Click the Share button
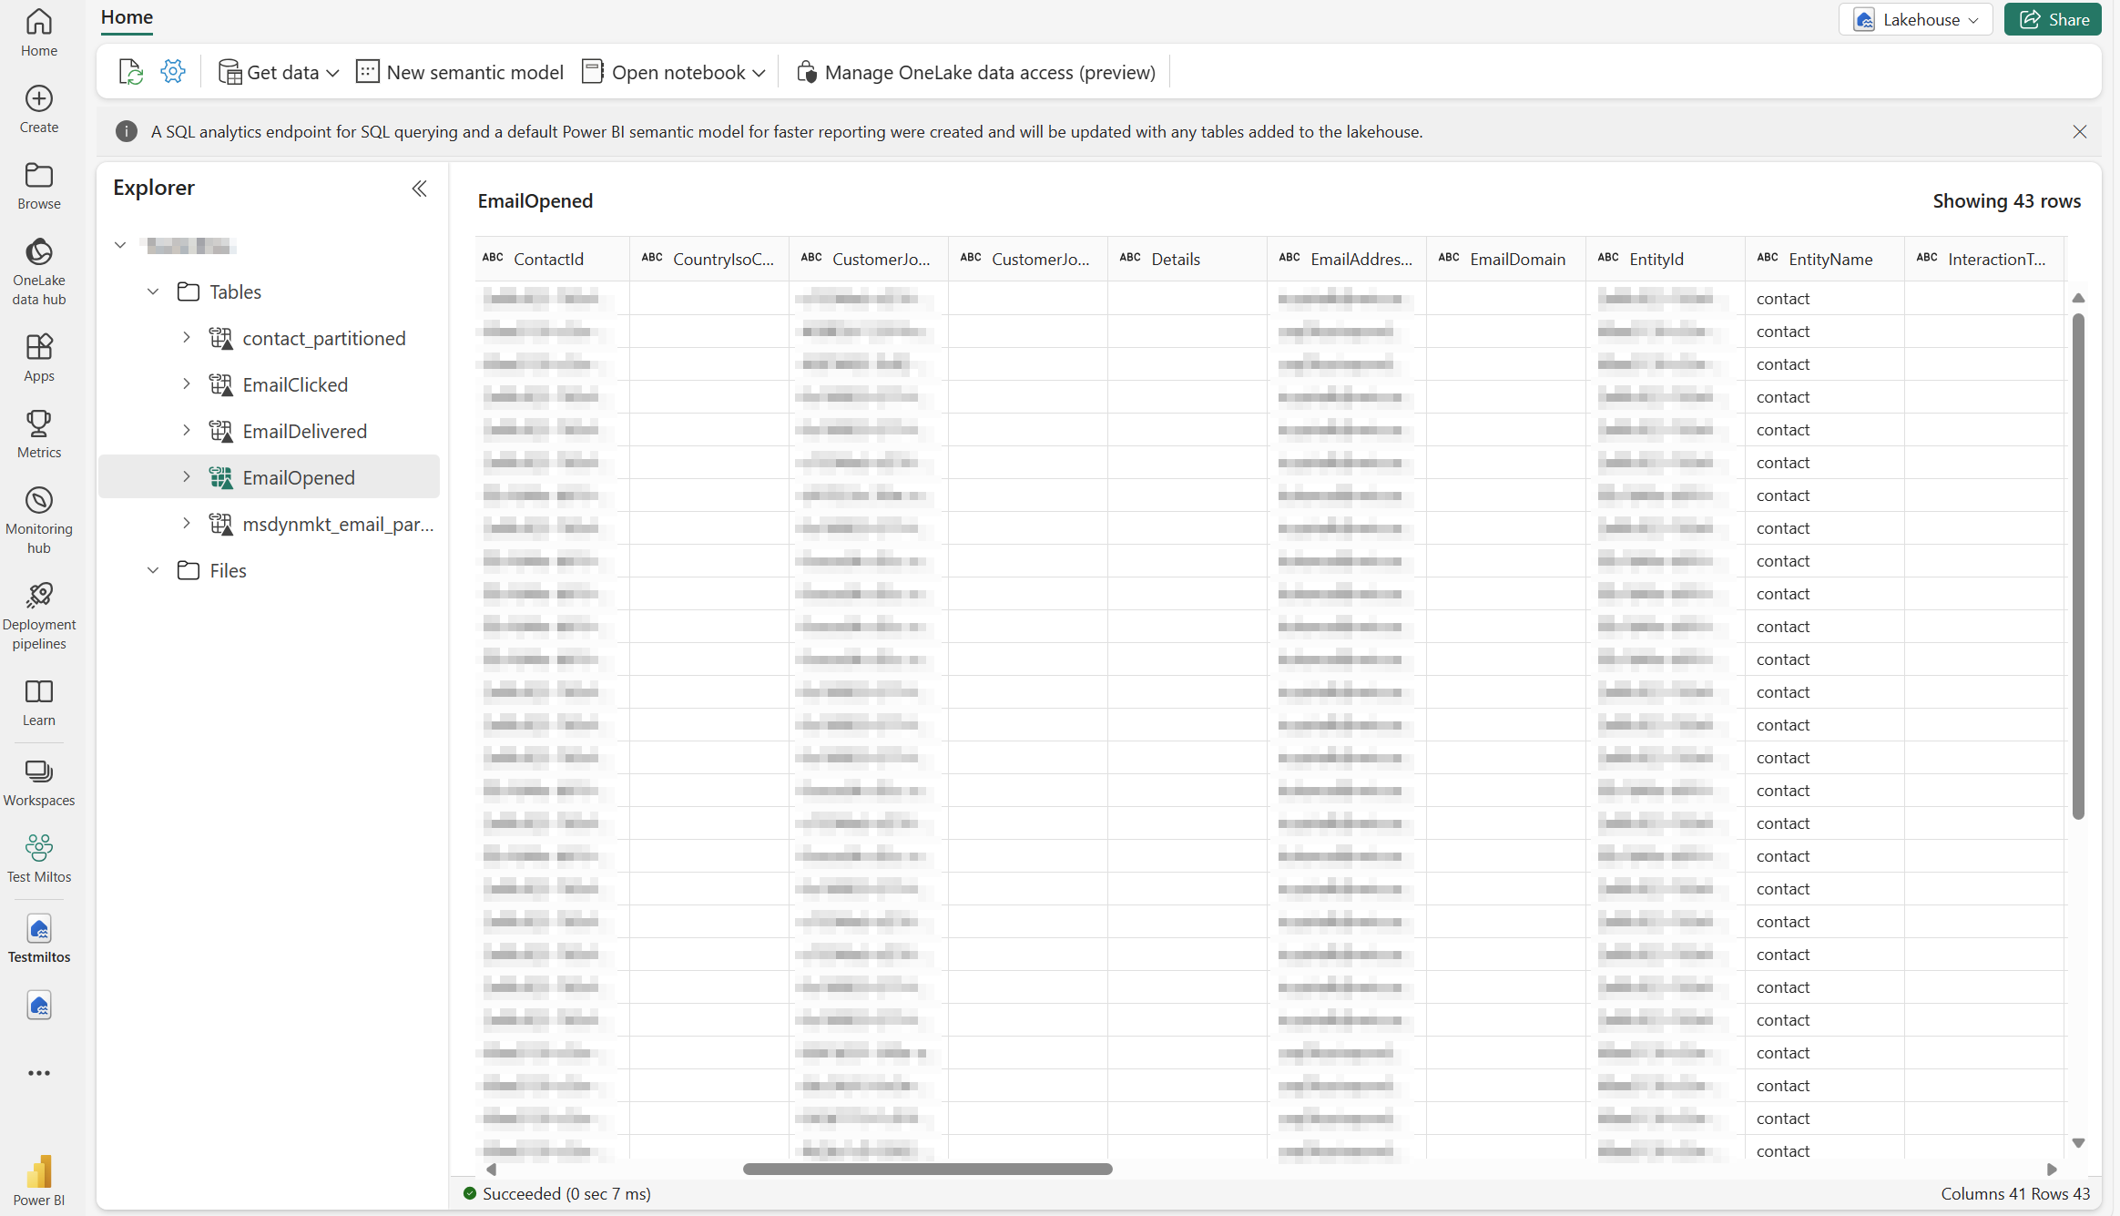2120x1216 pixels. coord(2053,19)
